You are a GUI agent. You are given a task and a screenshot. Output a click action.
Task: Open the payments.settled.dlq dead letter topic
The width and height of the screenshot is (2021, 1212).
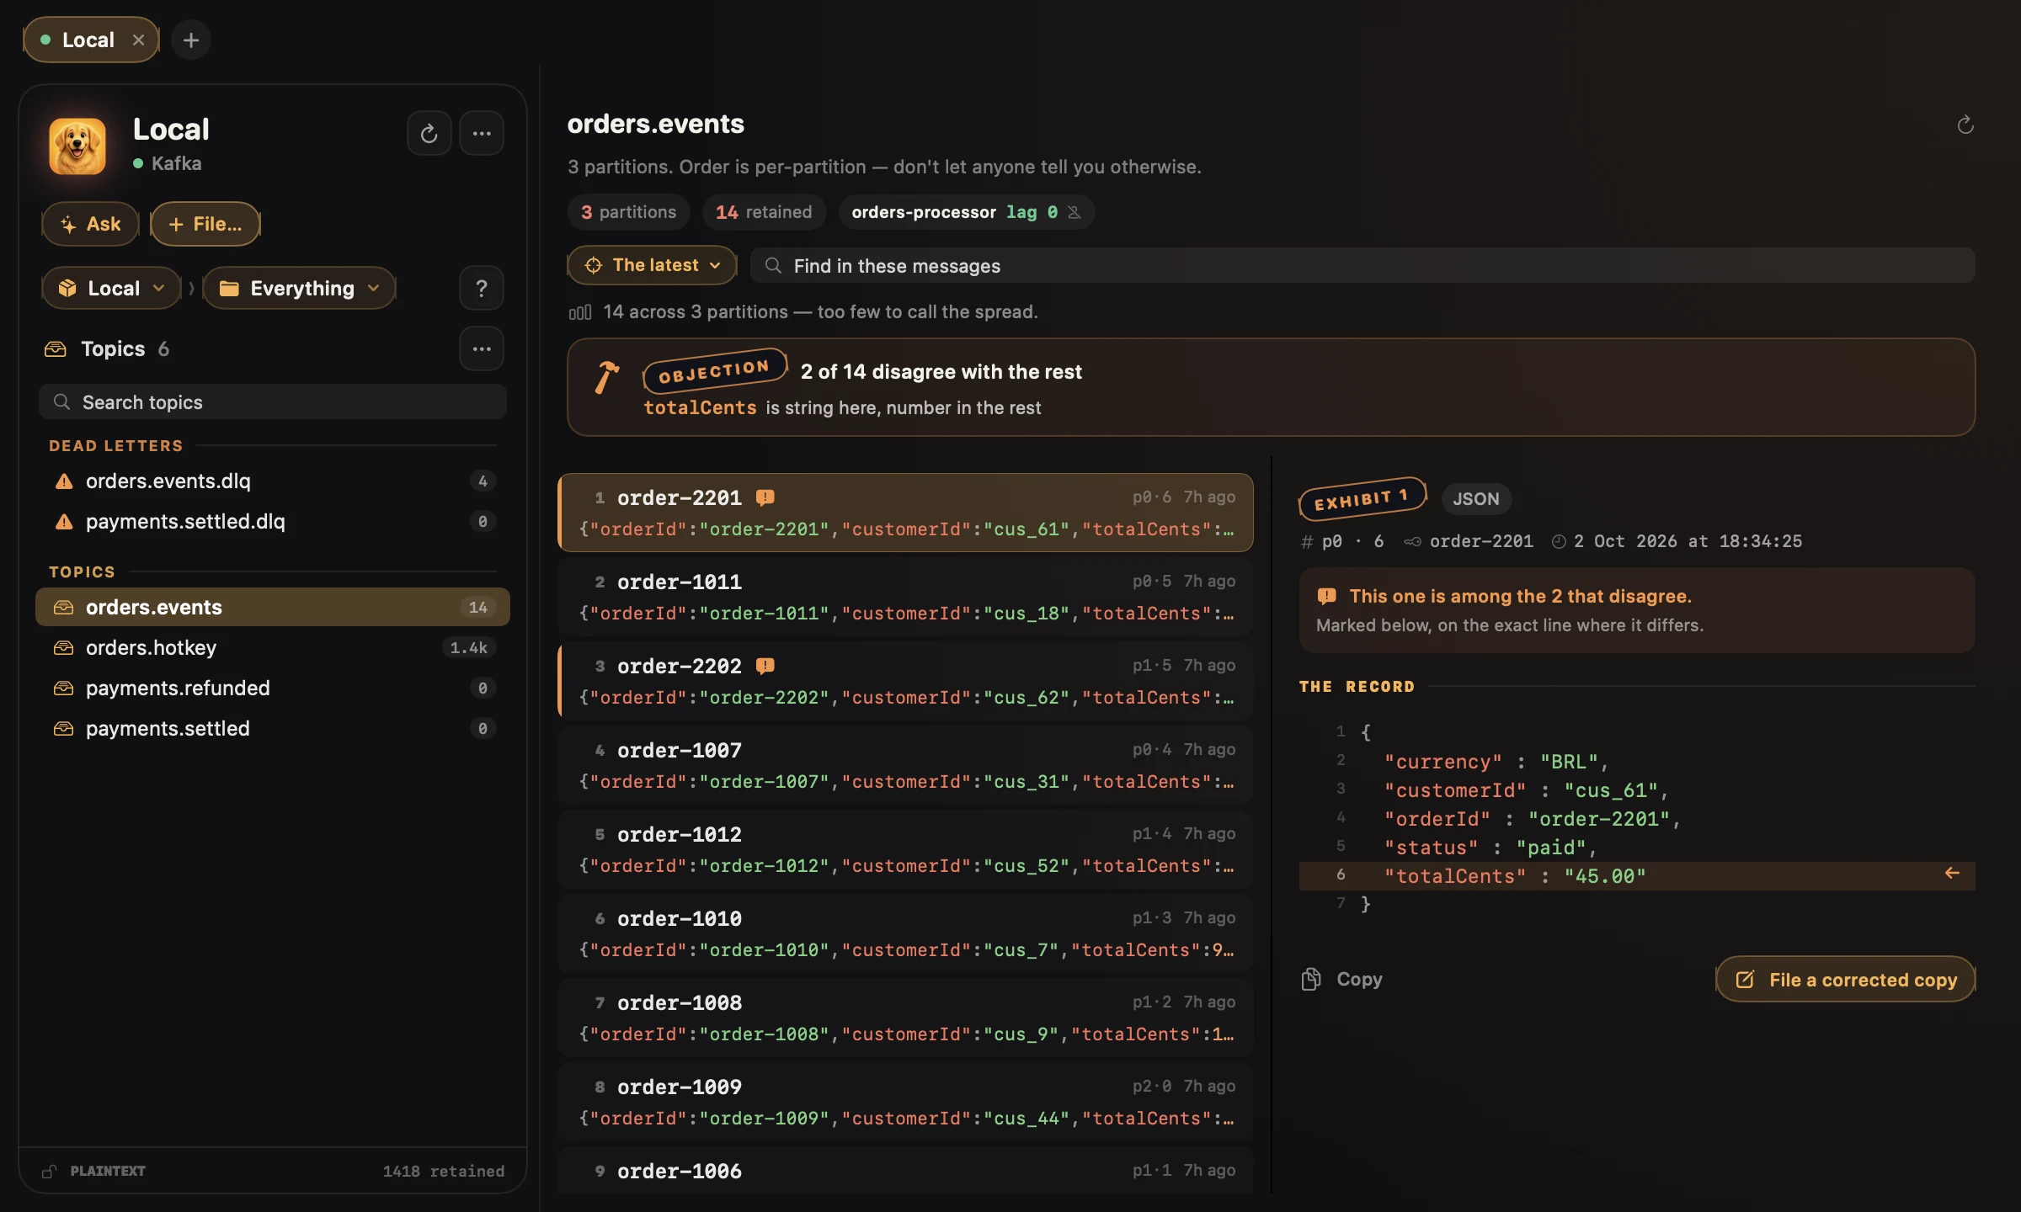[273, 521]
